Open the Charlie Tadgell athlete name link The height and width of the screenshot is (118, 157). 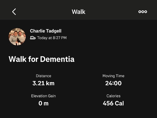46,31
